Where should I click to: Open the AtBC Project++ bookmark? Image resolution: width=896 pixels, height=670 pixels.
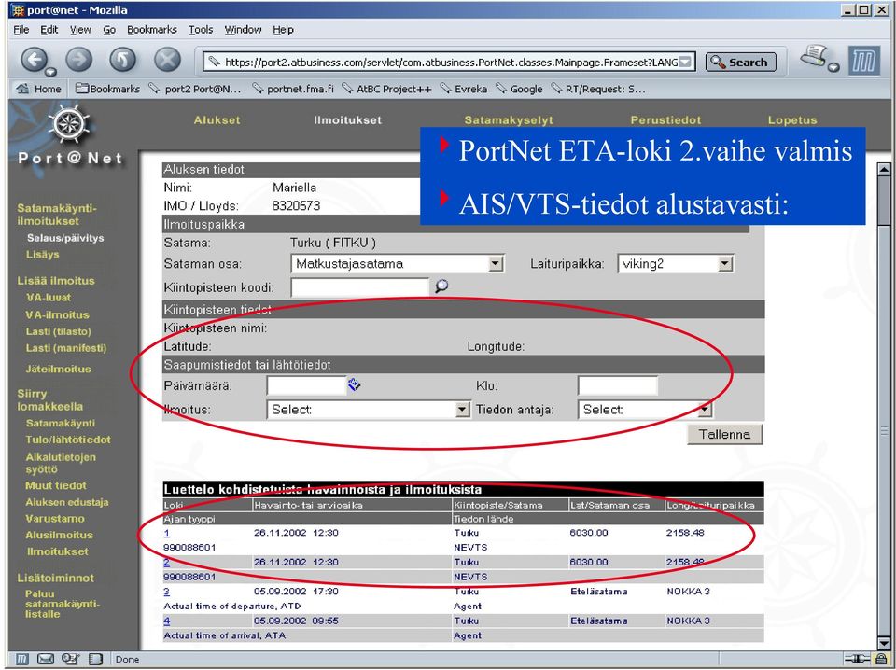tap(386, 89)
